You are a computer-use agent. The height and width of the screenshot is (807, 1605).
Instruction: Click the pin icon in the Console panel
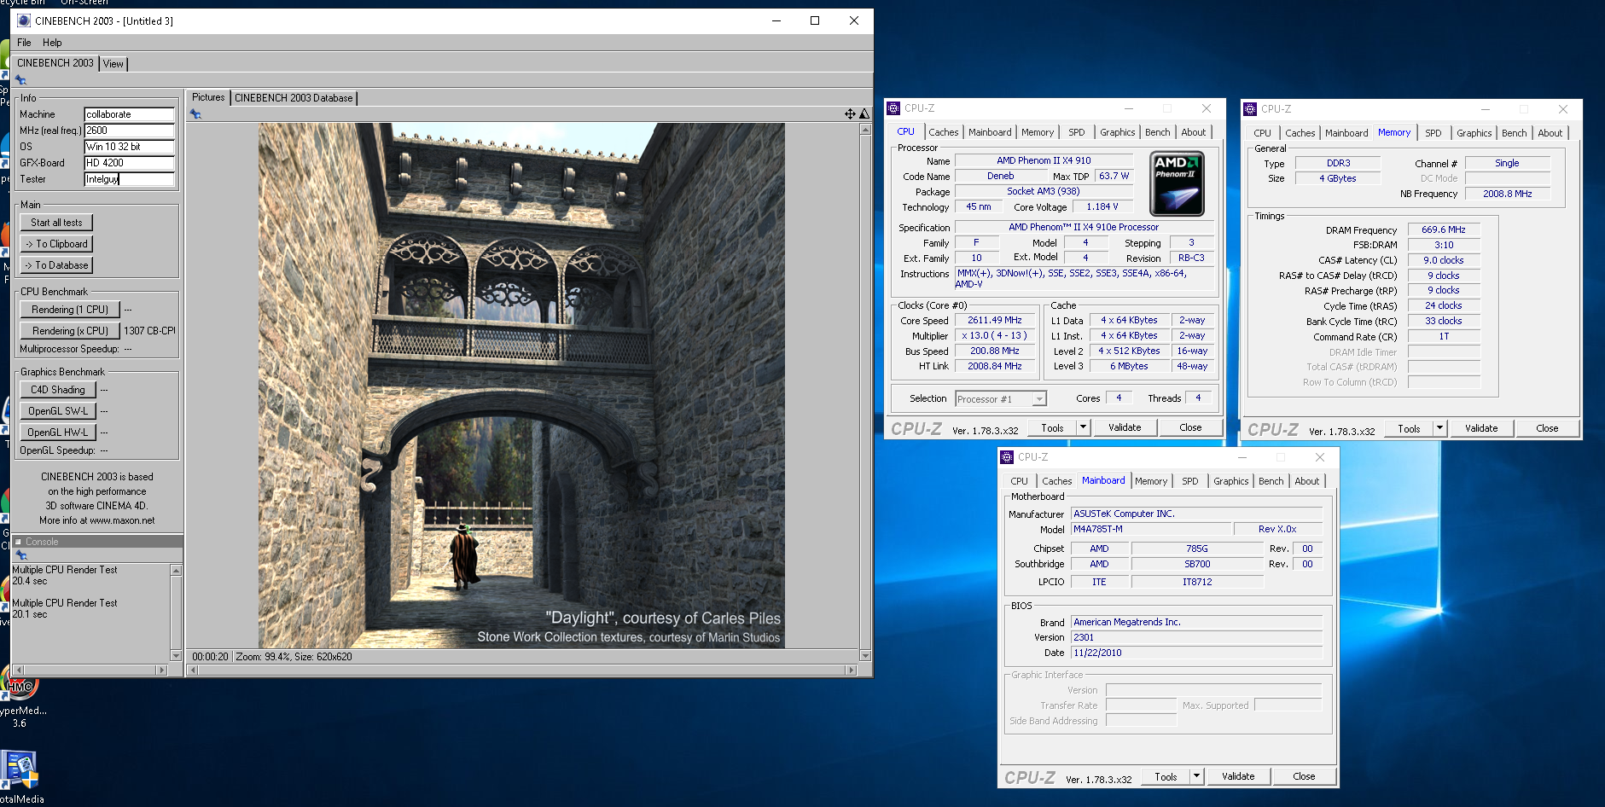point(21,555)
